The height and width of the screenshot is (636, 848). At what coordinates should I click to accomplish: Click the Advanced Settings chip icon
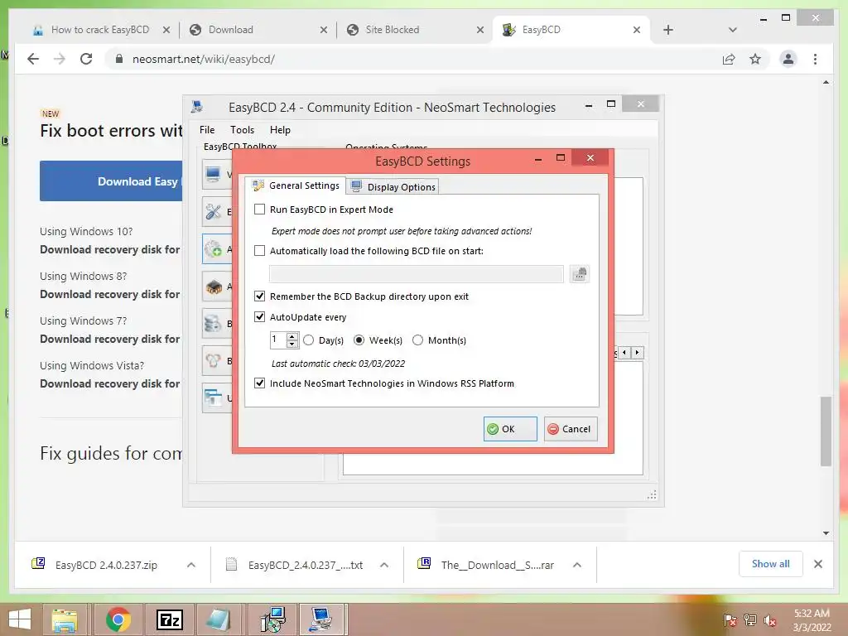(213, 287)
